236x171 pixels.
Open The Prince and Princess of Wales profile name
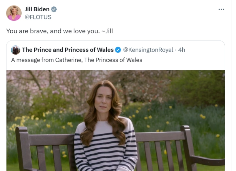[68, 50]
